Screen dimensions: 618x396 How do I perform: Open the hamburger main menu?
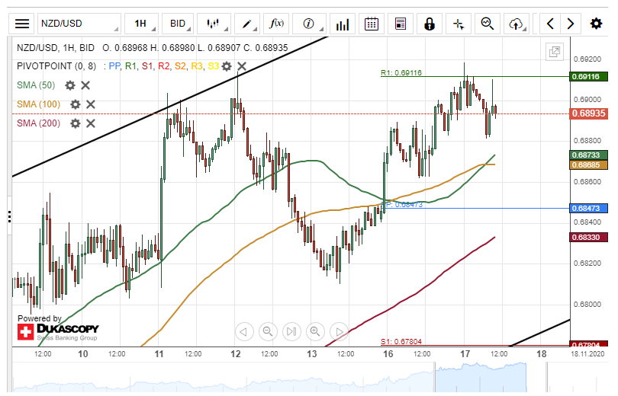[x=23, y=24]
